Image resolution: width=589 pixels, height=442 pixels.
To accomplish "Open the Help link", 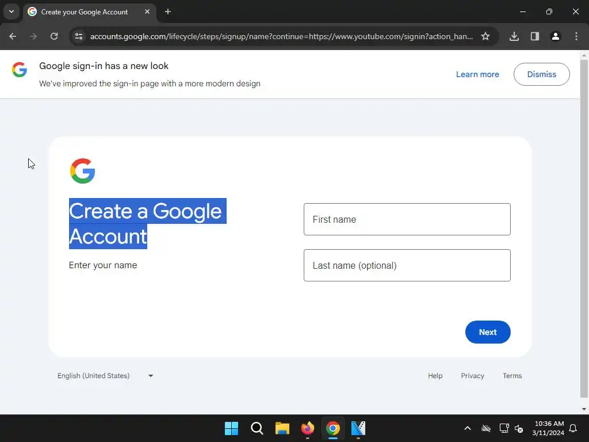I will tap(435, 376).
